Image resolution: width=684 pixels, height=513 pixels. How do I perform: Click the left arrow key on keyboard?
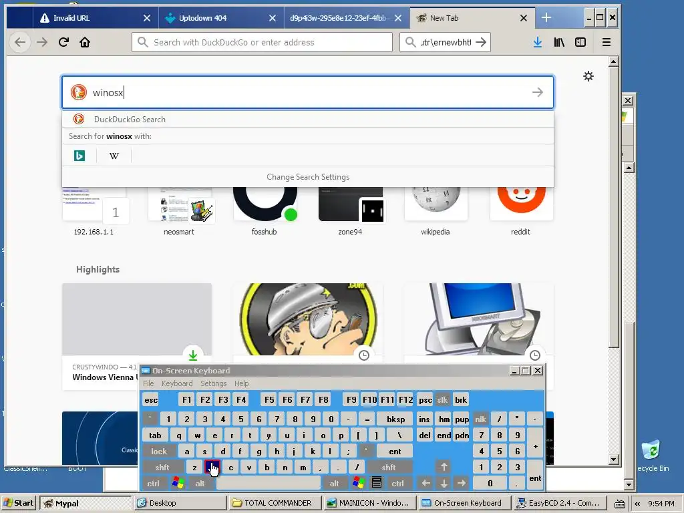425,484
